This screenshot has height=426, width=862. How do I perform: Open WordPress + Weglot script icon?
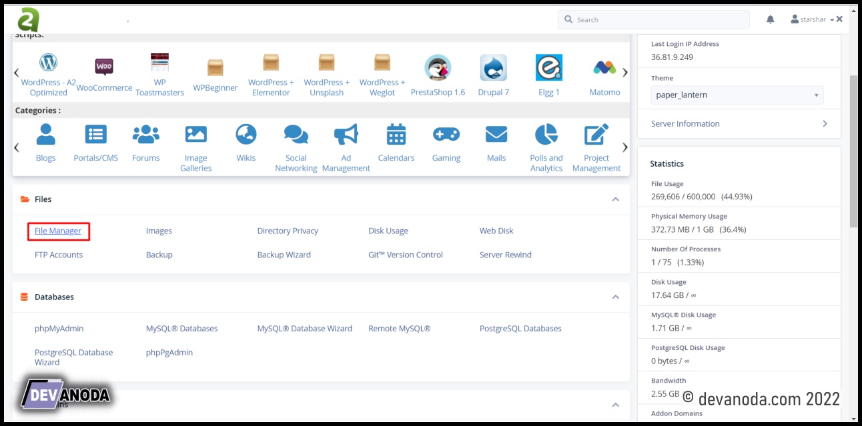tap(382, 63)
